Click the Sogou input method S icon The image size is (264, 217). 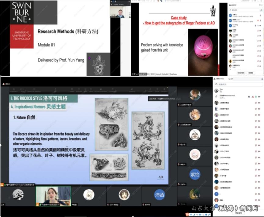pos(187,214)
